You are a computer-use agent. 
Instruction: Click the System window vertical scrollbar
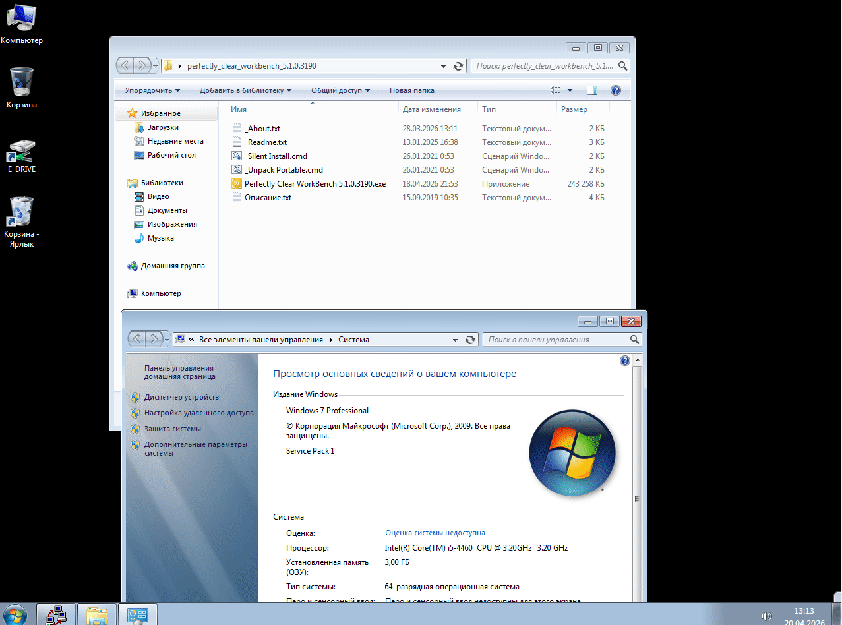[x=637, y=498]
